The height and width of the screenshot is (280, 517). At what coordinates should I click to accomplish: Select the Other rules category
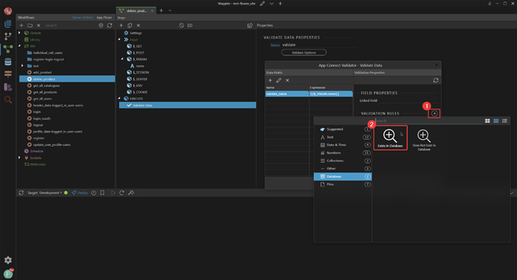[342, 168]
